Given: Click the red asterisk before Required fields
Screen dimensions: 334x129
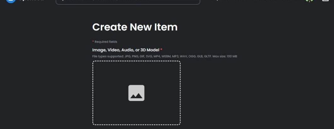Looking at the screenshot, I should 93,41.
